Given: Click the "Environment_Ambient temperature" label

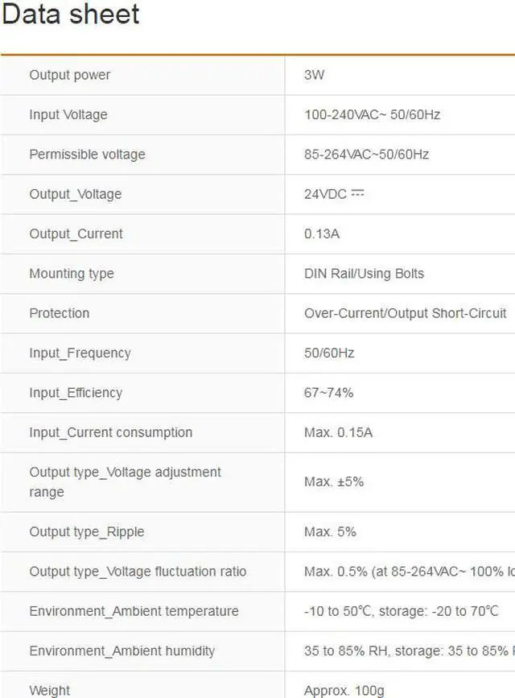Looking at the screenshot, I should click(x=134, y=611).
